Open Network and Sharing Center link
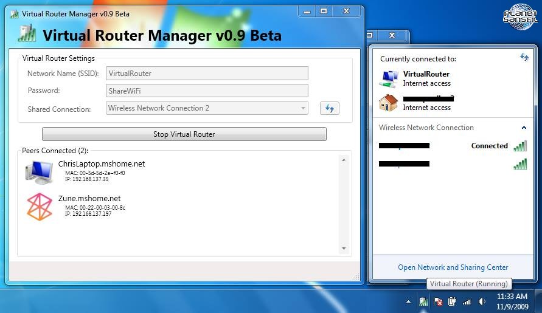 [453, 267]
